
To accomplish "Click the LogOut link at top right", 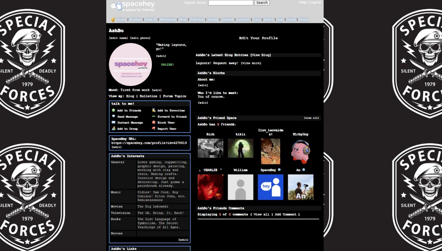I will coord(315,2).
